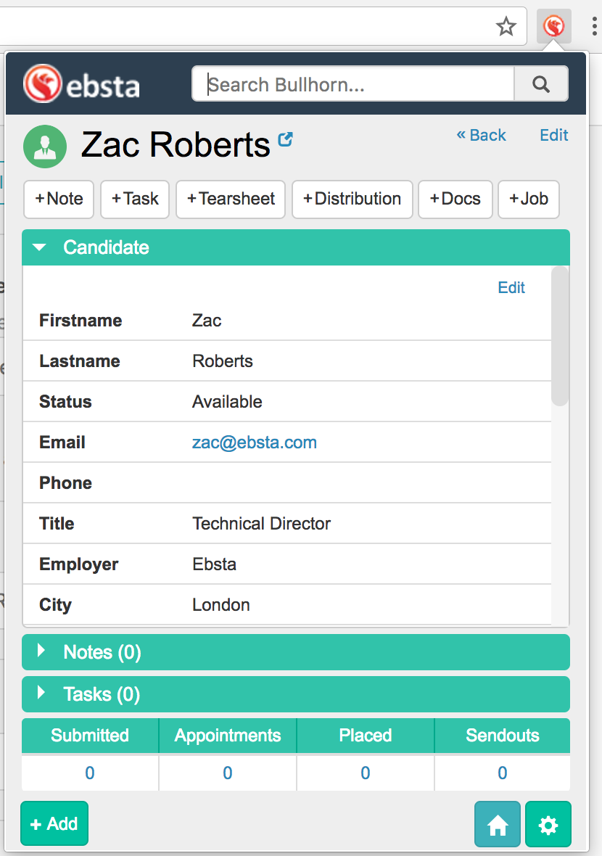Screen dimensions: 602x856
Task: Click the « Back link
Action: coord(482,136)
